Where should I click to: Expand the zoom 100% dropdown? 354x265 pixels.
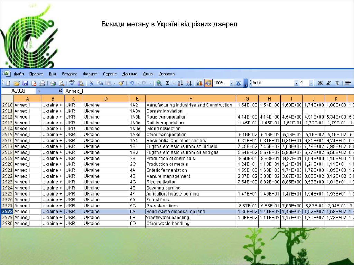232,83
